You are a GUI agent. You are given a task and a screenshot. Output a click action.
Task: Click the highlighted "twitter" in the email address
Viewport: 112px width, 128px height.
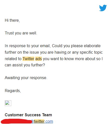click(x=39, y=122)
